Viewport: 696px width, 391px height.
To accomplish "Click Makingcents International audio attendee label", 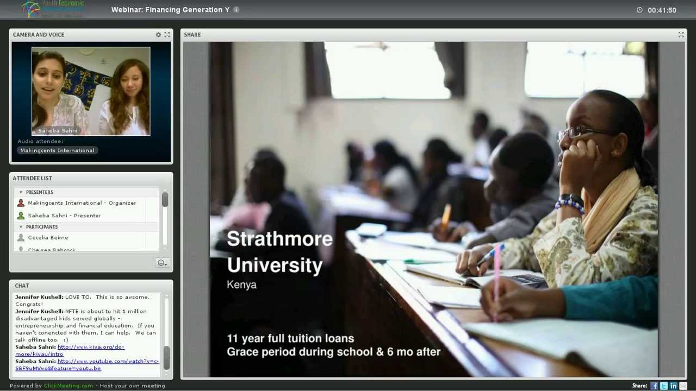I will pyautogui.click(x=57, y=150).
